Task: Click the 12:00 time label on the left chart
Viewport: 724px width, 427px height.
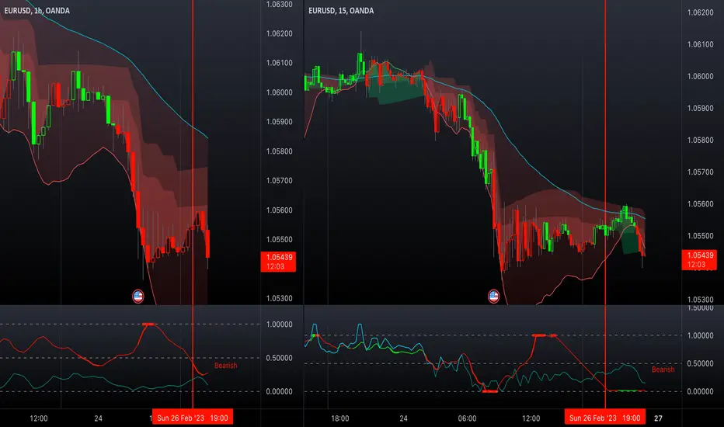Action: (x=39, y=418)
